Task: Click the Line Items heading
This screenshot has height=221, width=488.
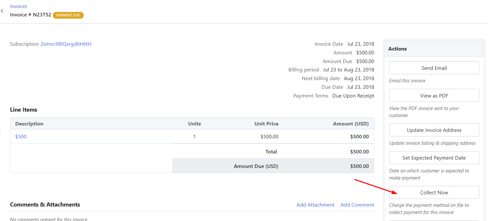Action: (x=23, y=110)
